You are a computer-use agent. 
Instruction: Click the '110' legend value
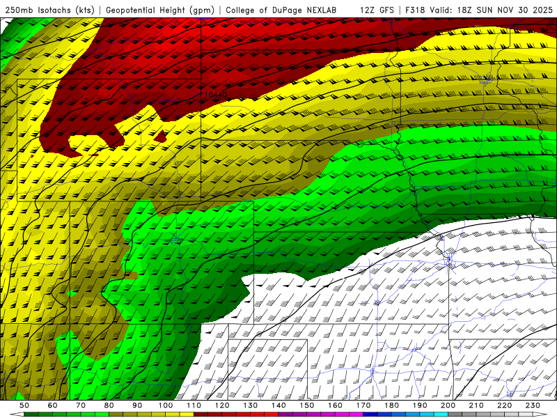point(194,405)
